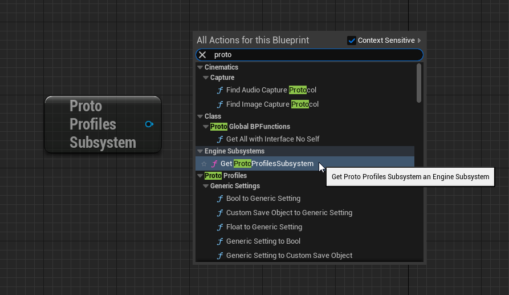Click into the proto search field

[x=313, y=55]
